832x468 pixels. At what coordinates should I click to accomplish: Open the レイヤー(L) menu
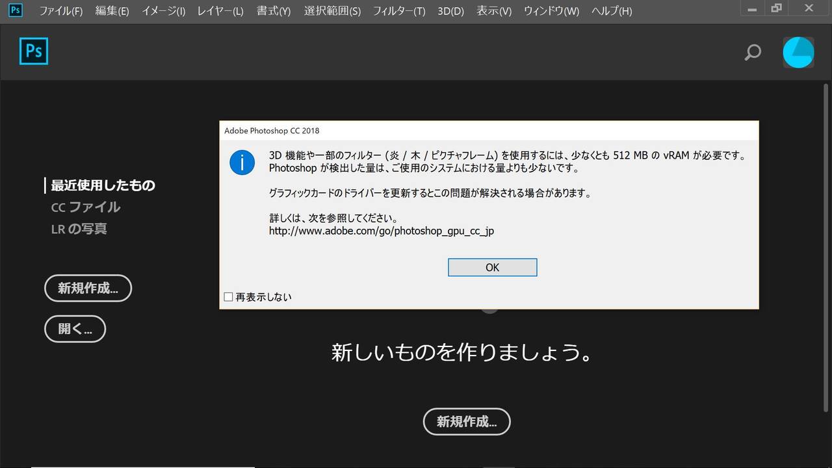coord(220,11)
